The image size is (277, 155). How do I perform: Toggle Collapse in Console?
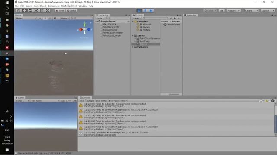coord(90,101)
